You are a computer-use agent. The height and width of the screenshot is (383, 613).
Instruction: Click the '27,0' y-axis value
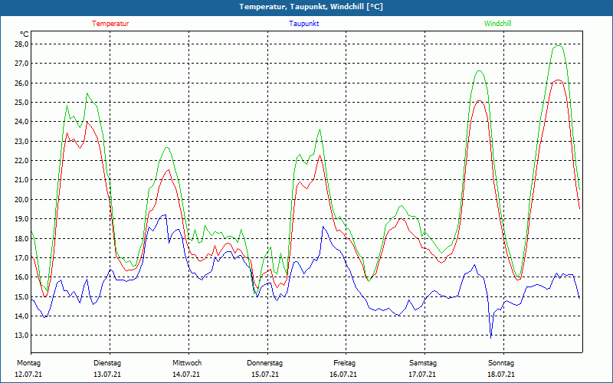pyautogui.click(x=22, y=64)
